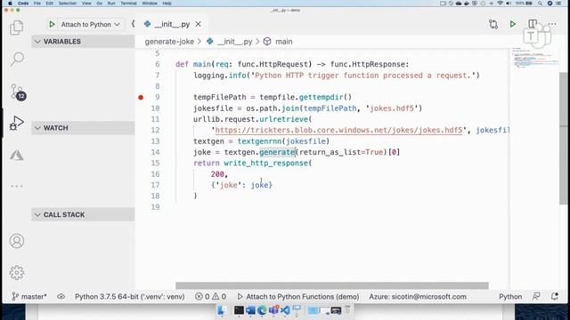Open launch.json via the curly-brace icon

[133, 24]
